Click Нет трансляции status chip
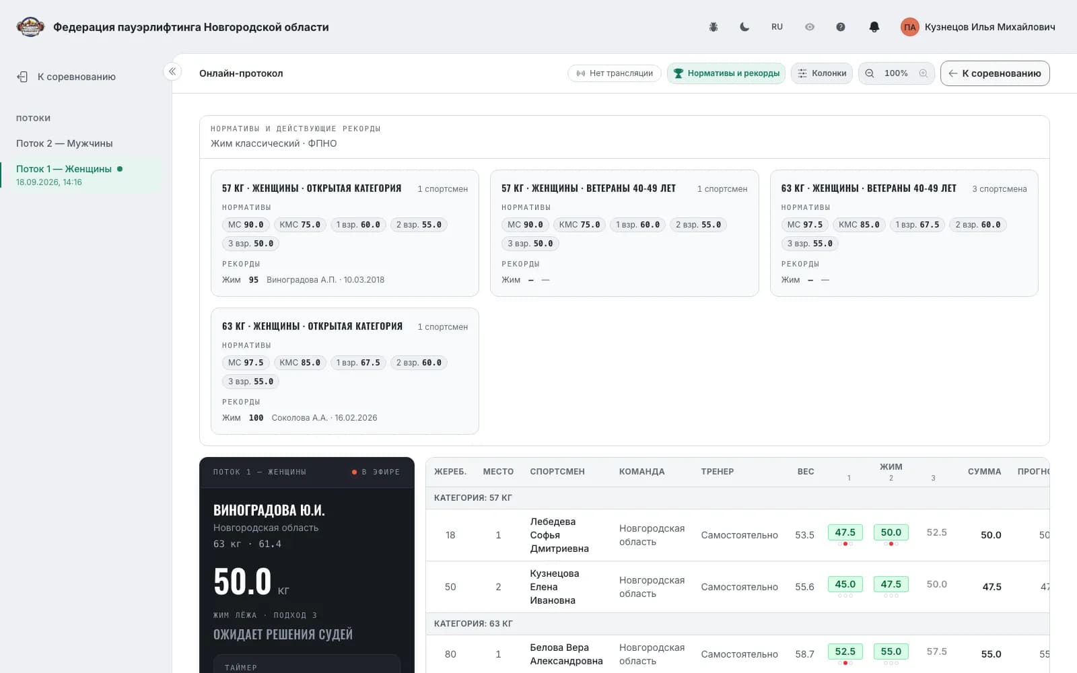Screen dimensions: 1077x673 615,73
